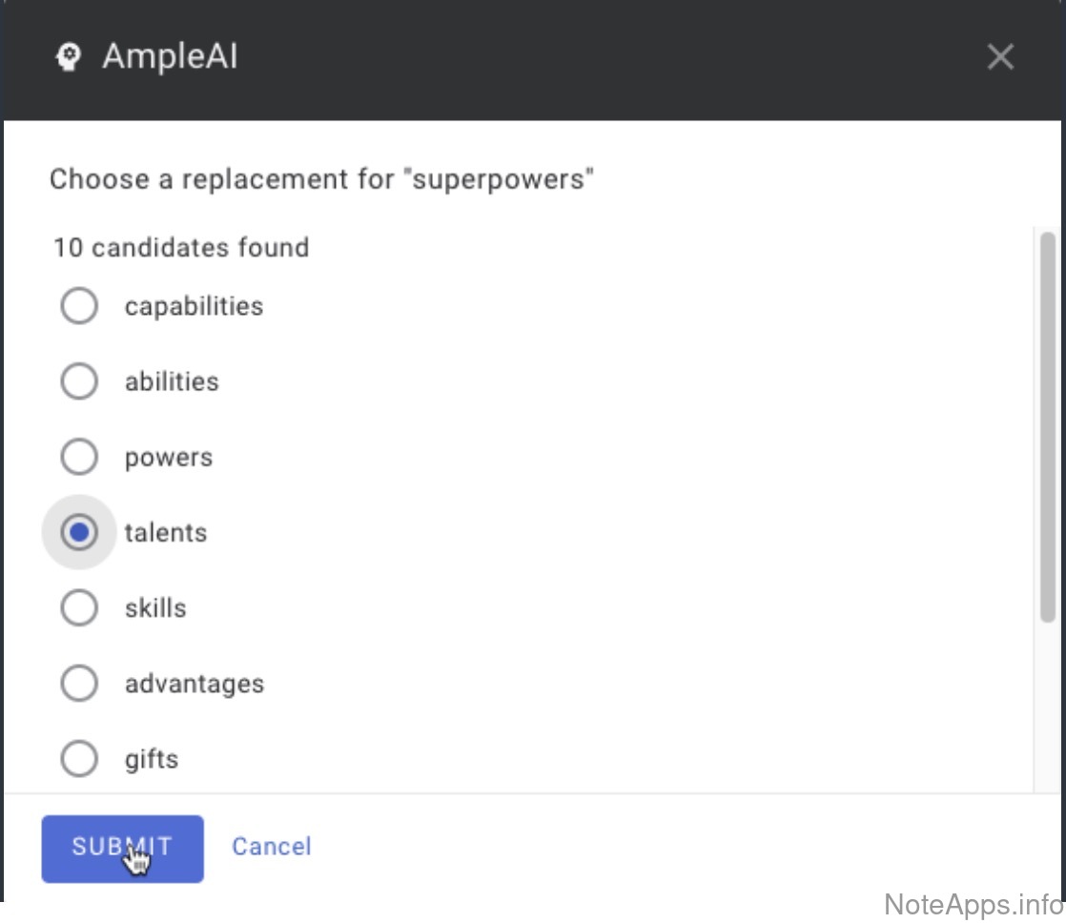1066x923 pixels.
Task: Click the Cancel link
Action: 272,847
